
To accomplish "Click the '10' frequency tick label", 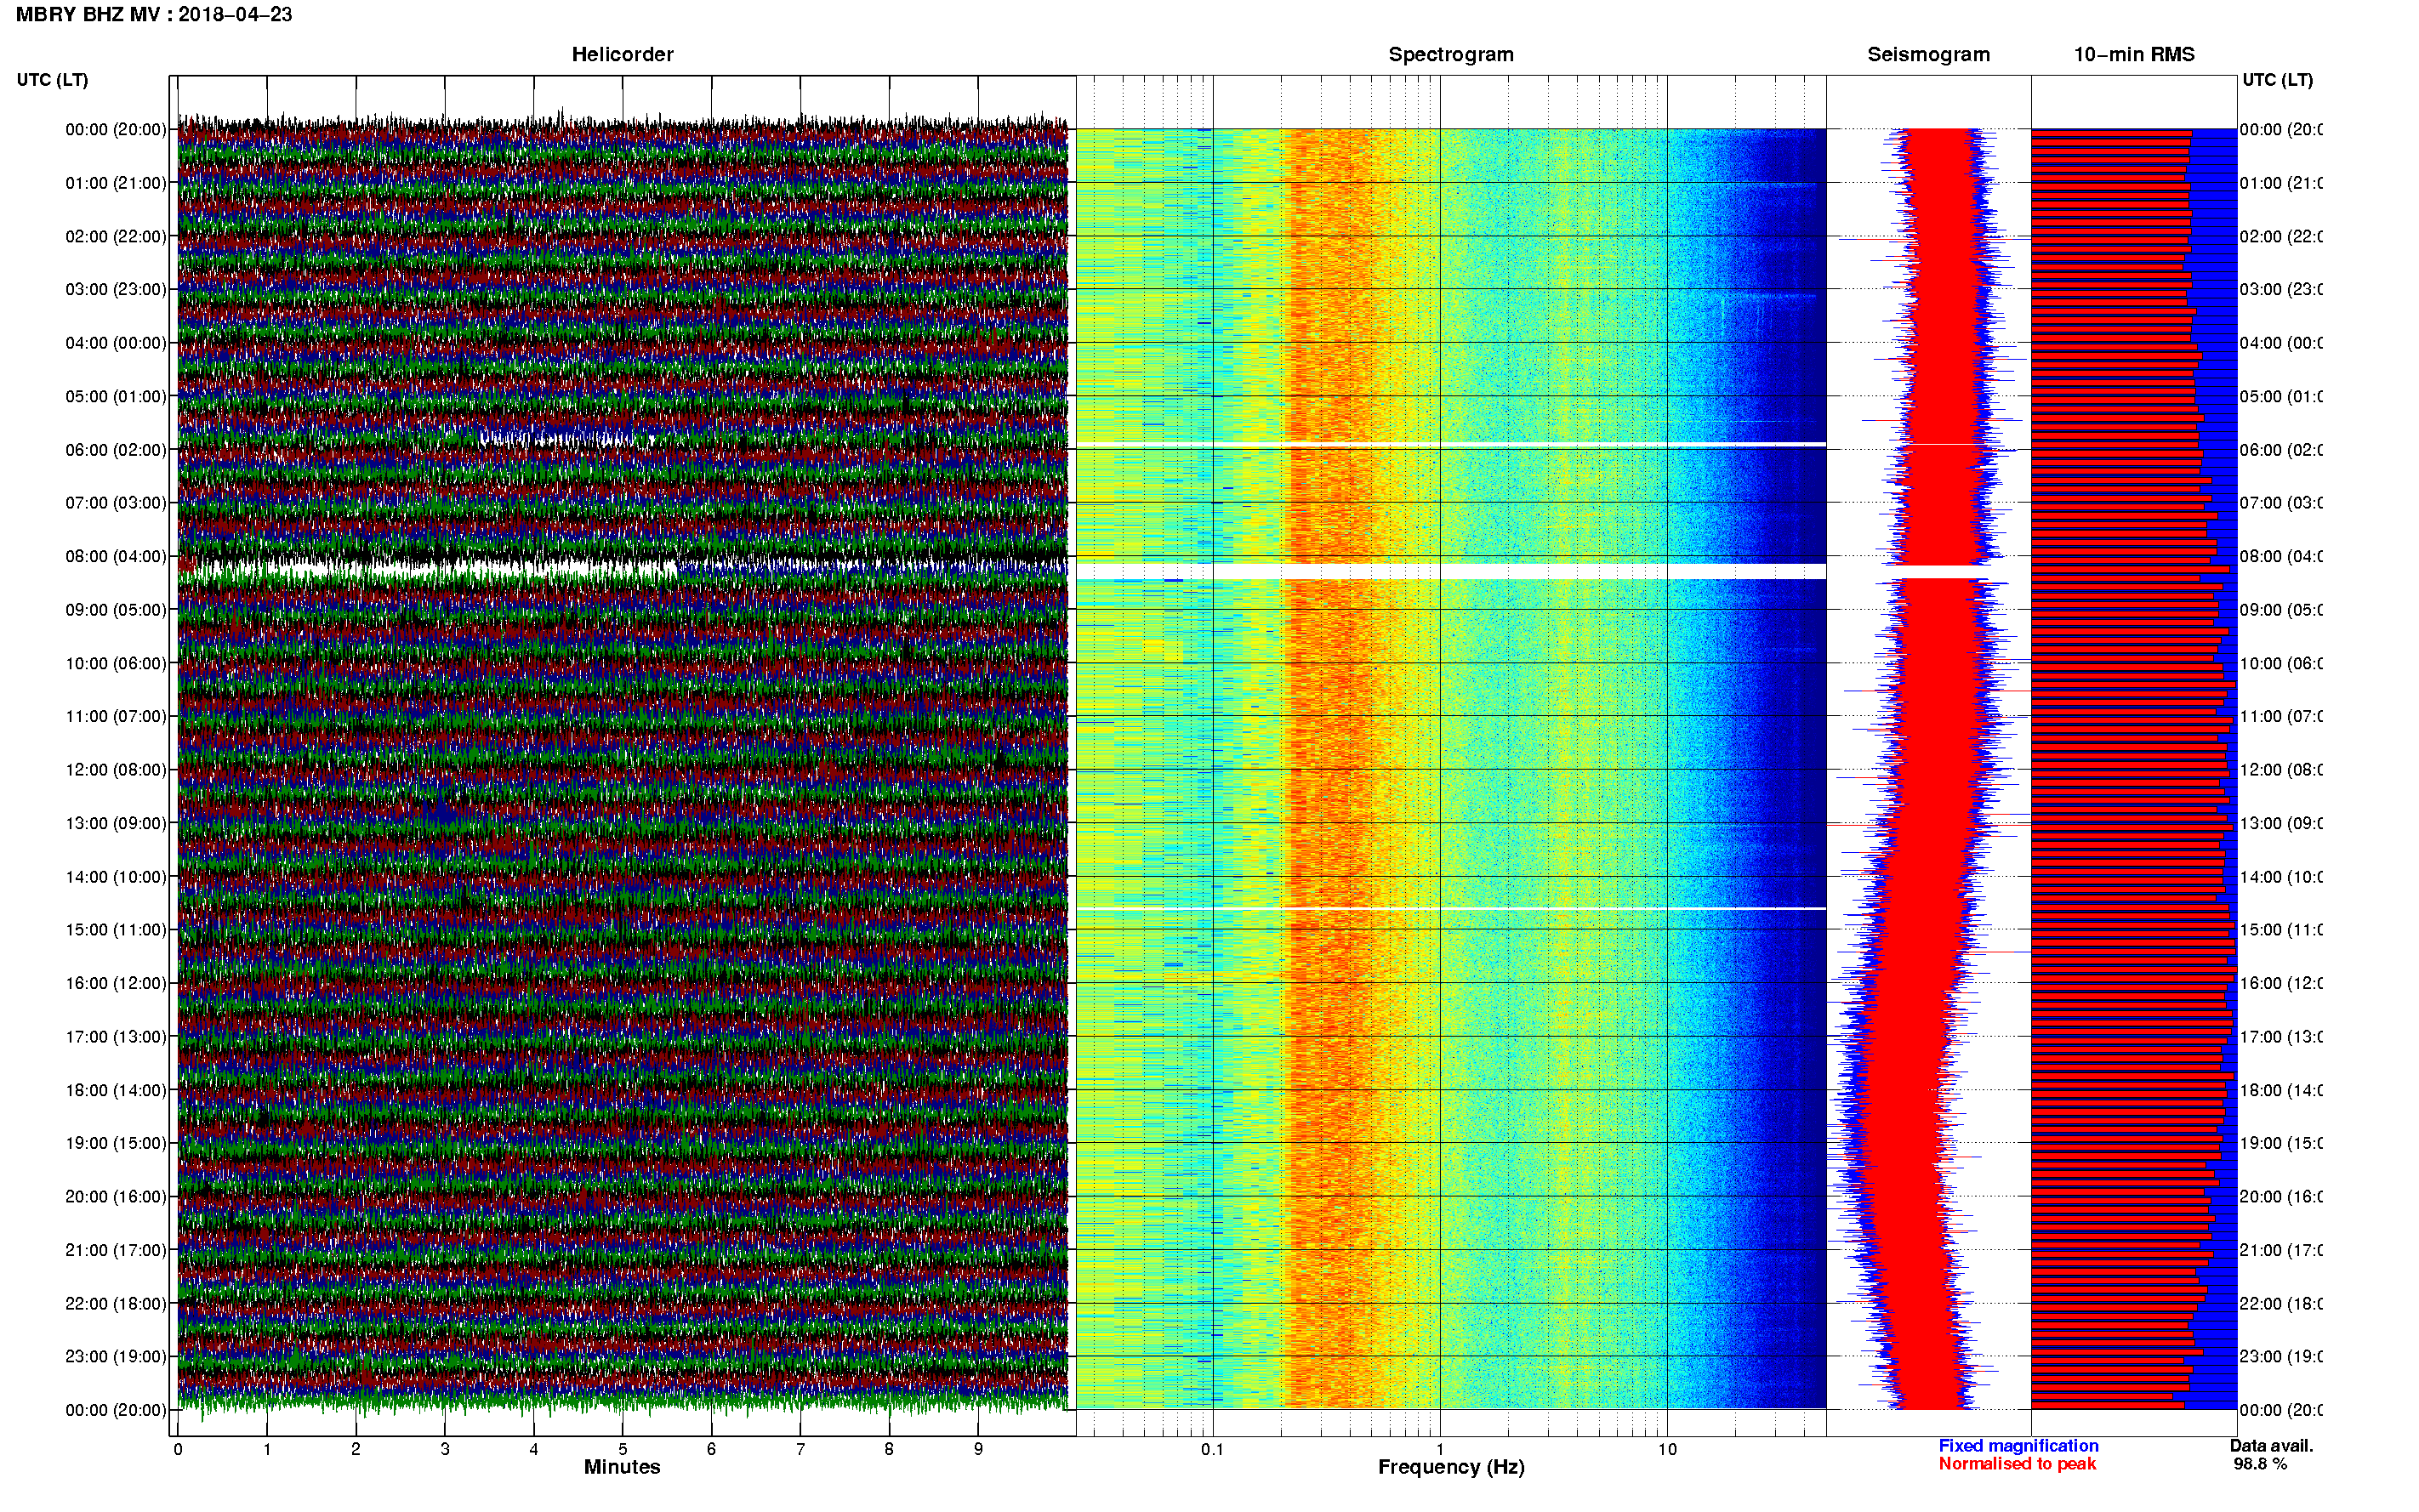I will [1667, 1449].
